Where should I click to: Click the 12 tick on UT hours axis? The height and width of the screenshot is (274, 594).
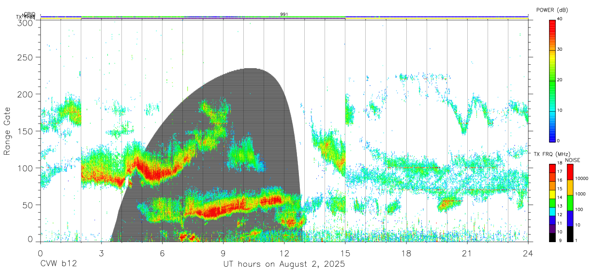(x=284, y=253)
